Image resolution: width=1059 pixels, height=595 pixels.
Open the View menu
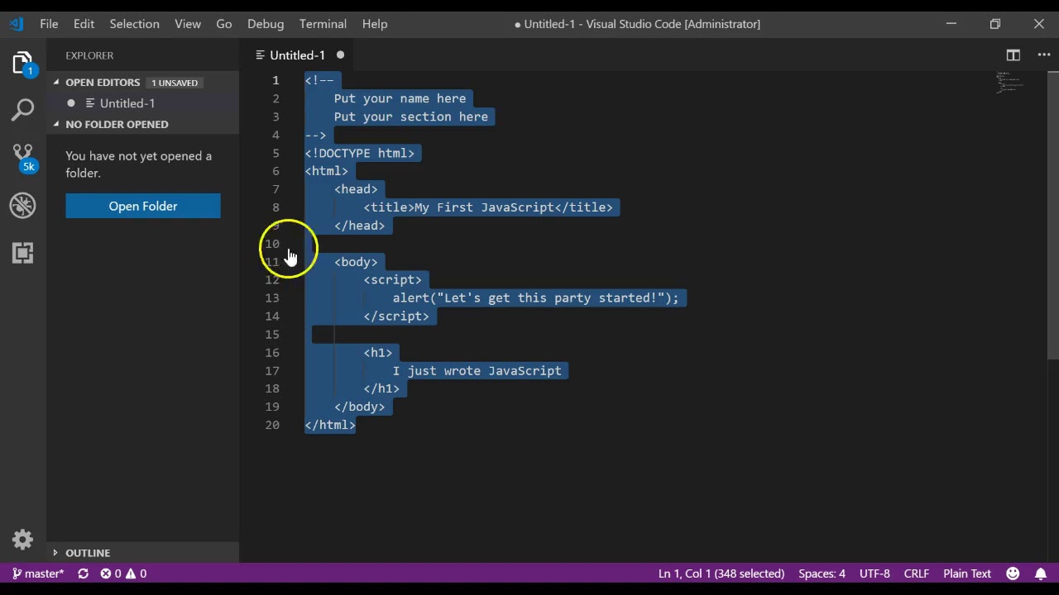coord(188,24)
